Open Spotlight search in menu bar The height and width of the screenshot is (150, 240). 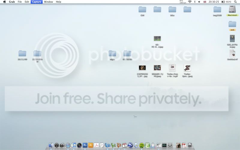(235, 2)
